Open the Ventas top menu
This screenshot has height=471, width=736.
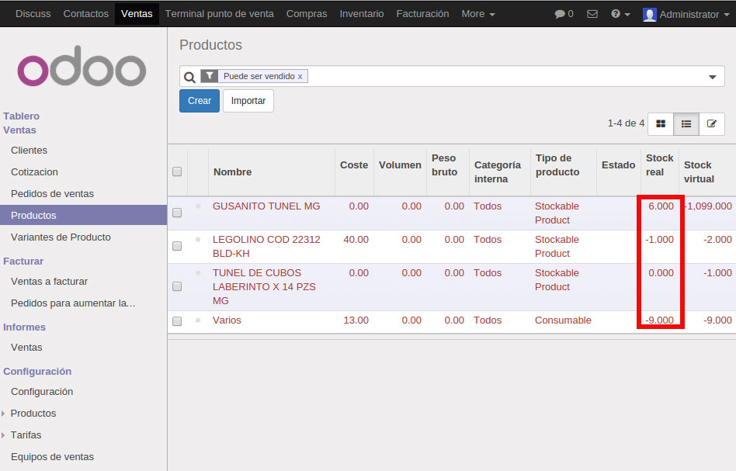point(137,14)
